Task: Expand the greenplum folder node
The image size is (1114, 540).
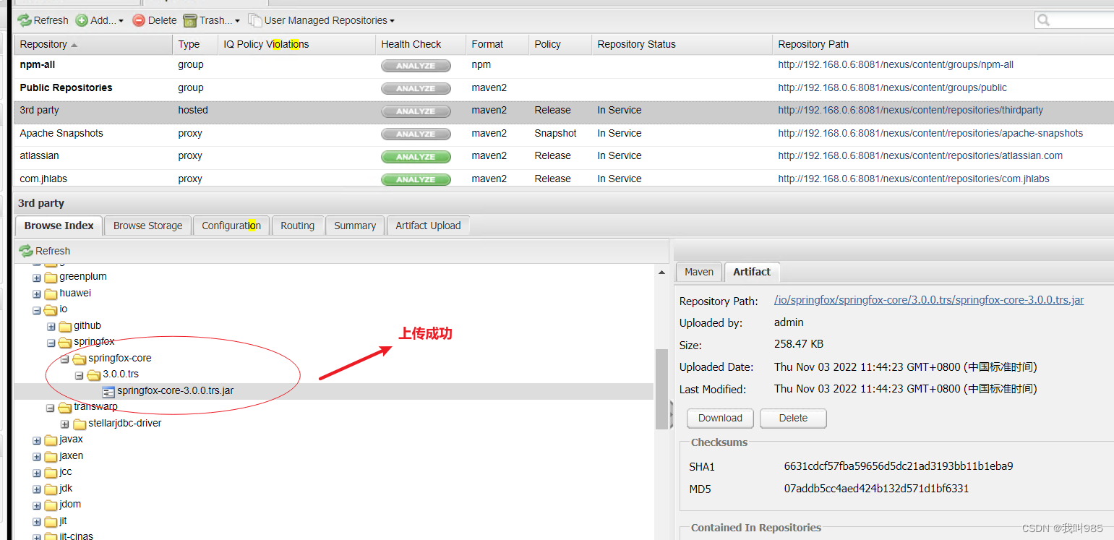Action: tap(37, 277)
